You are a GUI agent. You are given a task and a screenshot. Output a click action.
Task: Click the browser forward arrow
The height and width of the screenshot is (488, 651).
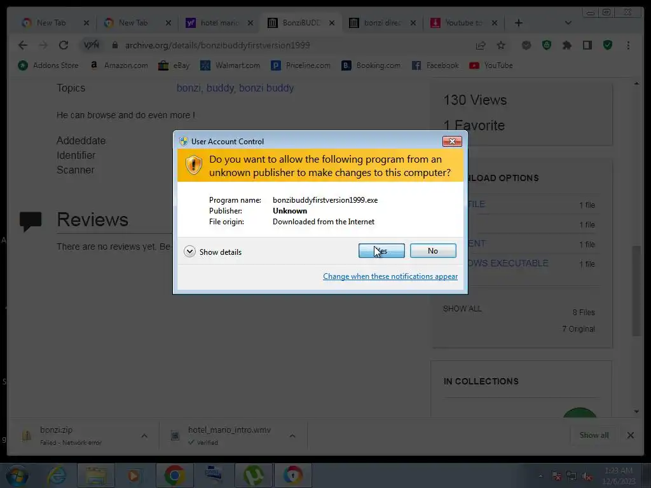tap(43, 45)
